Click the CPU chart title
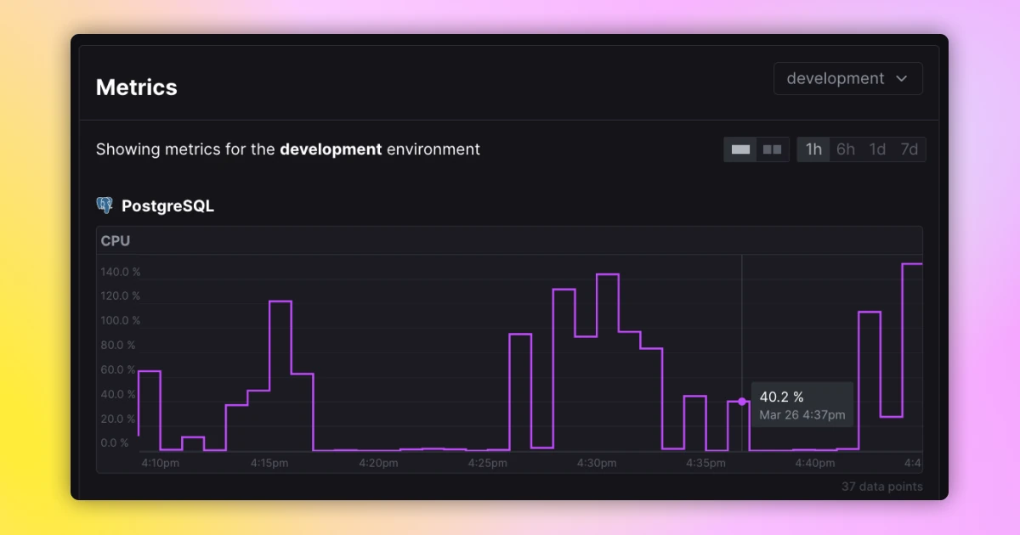 point(116,241)
